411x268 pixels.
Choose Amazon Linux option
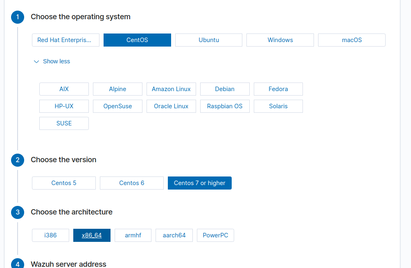click(x=171, y=89)
